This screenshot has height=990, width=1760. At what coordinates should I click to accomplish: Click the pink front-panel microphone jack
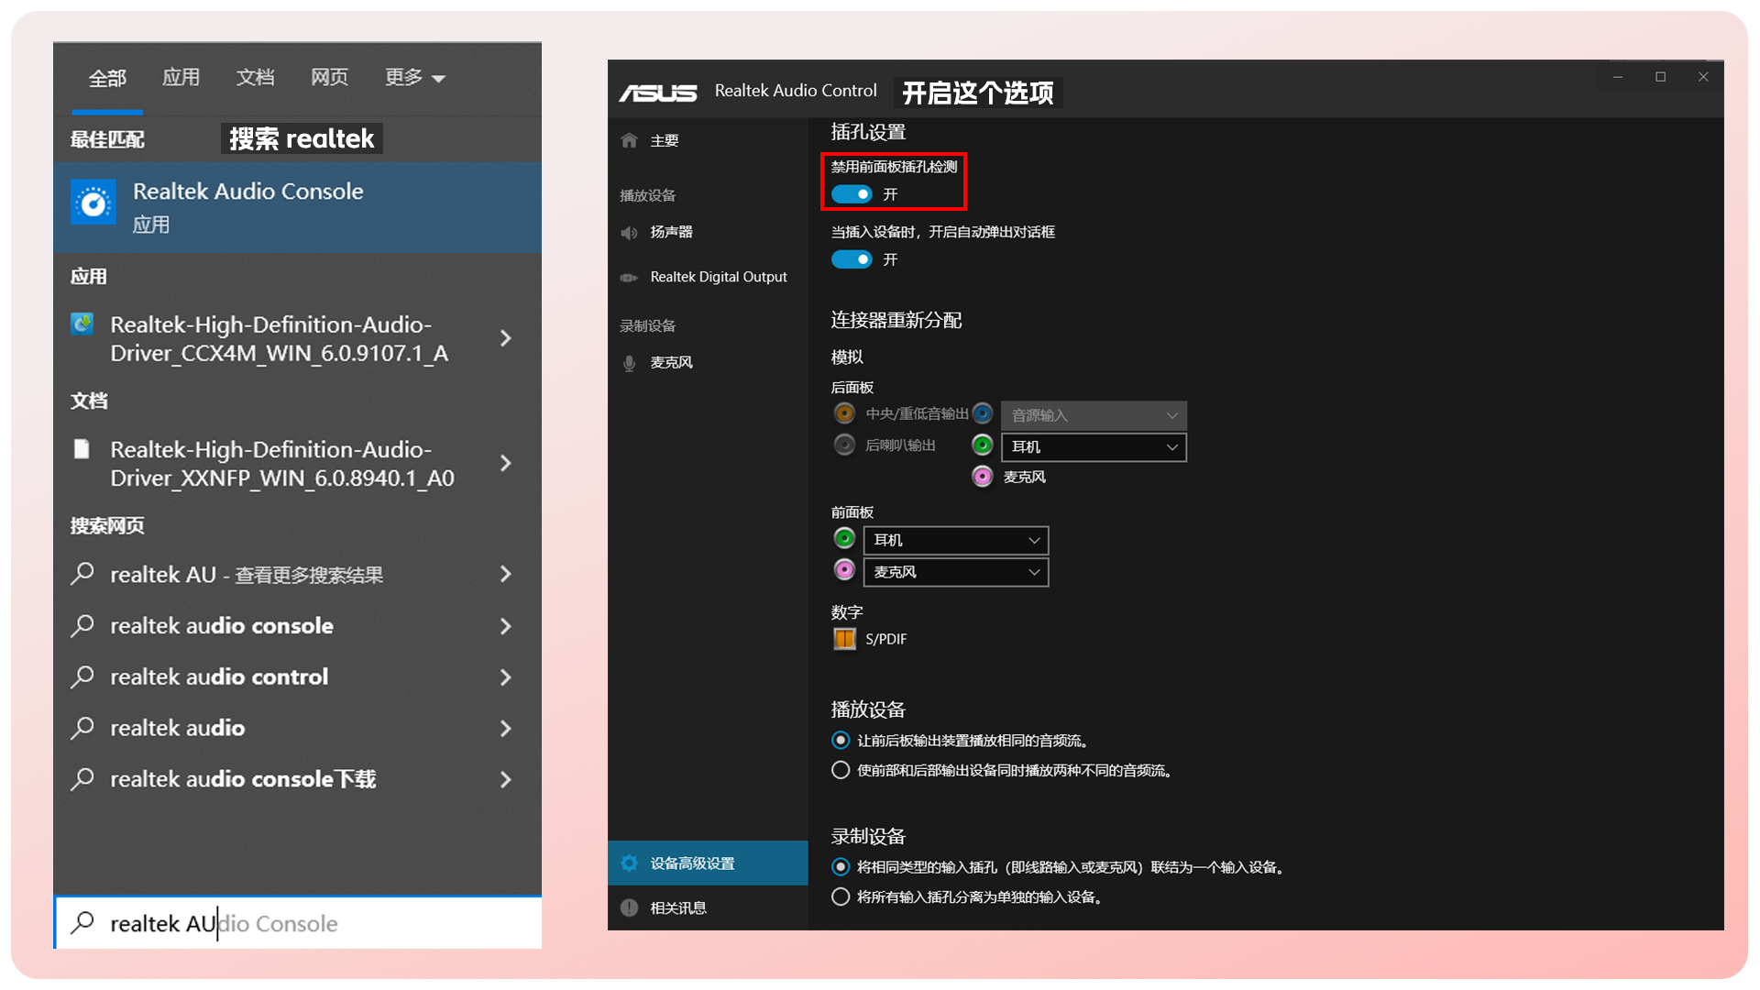coord(844,570)
